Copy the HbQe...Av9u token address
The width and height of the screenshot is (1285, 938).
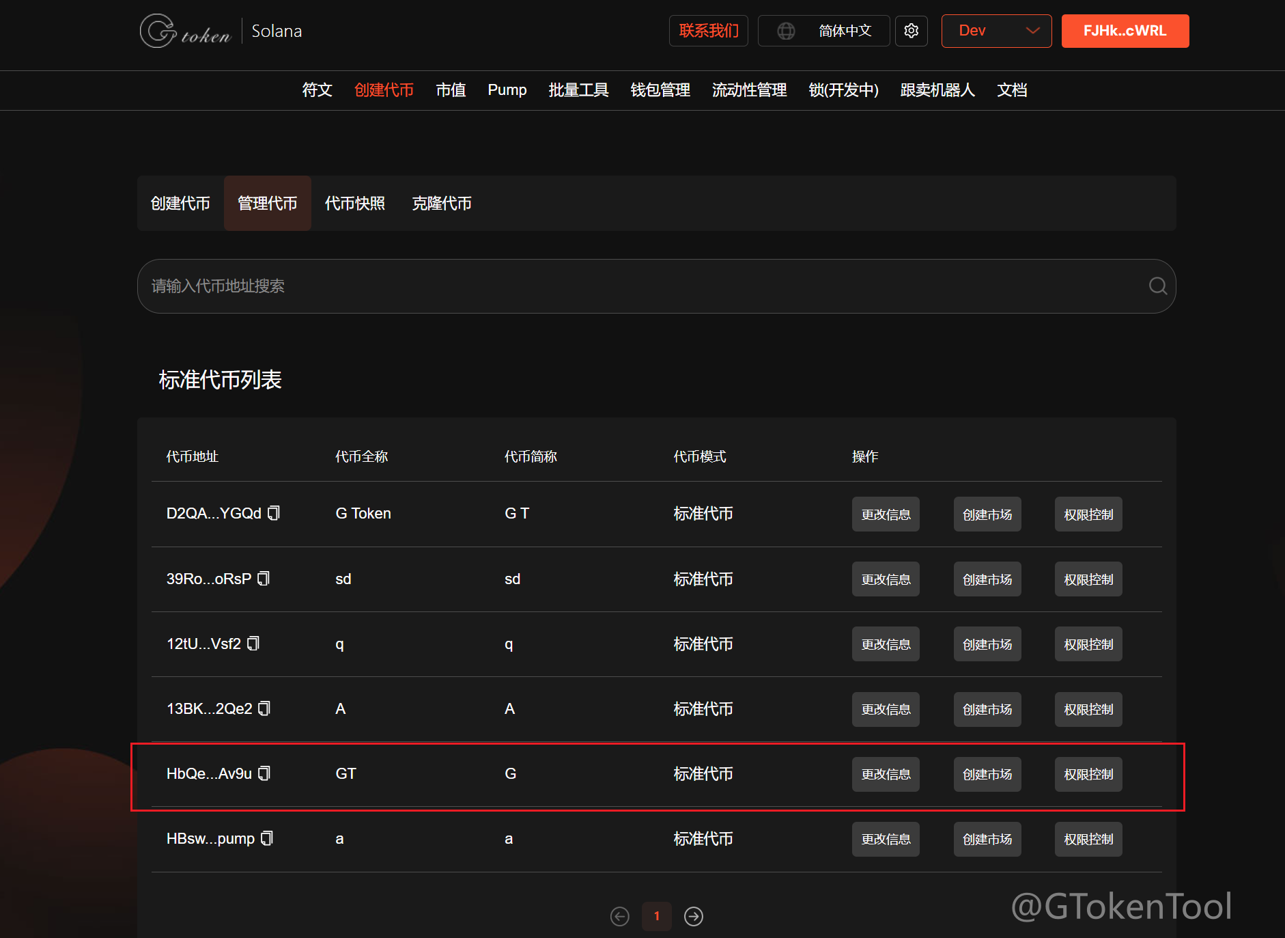click(264, 773)
